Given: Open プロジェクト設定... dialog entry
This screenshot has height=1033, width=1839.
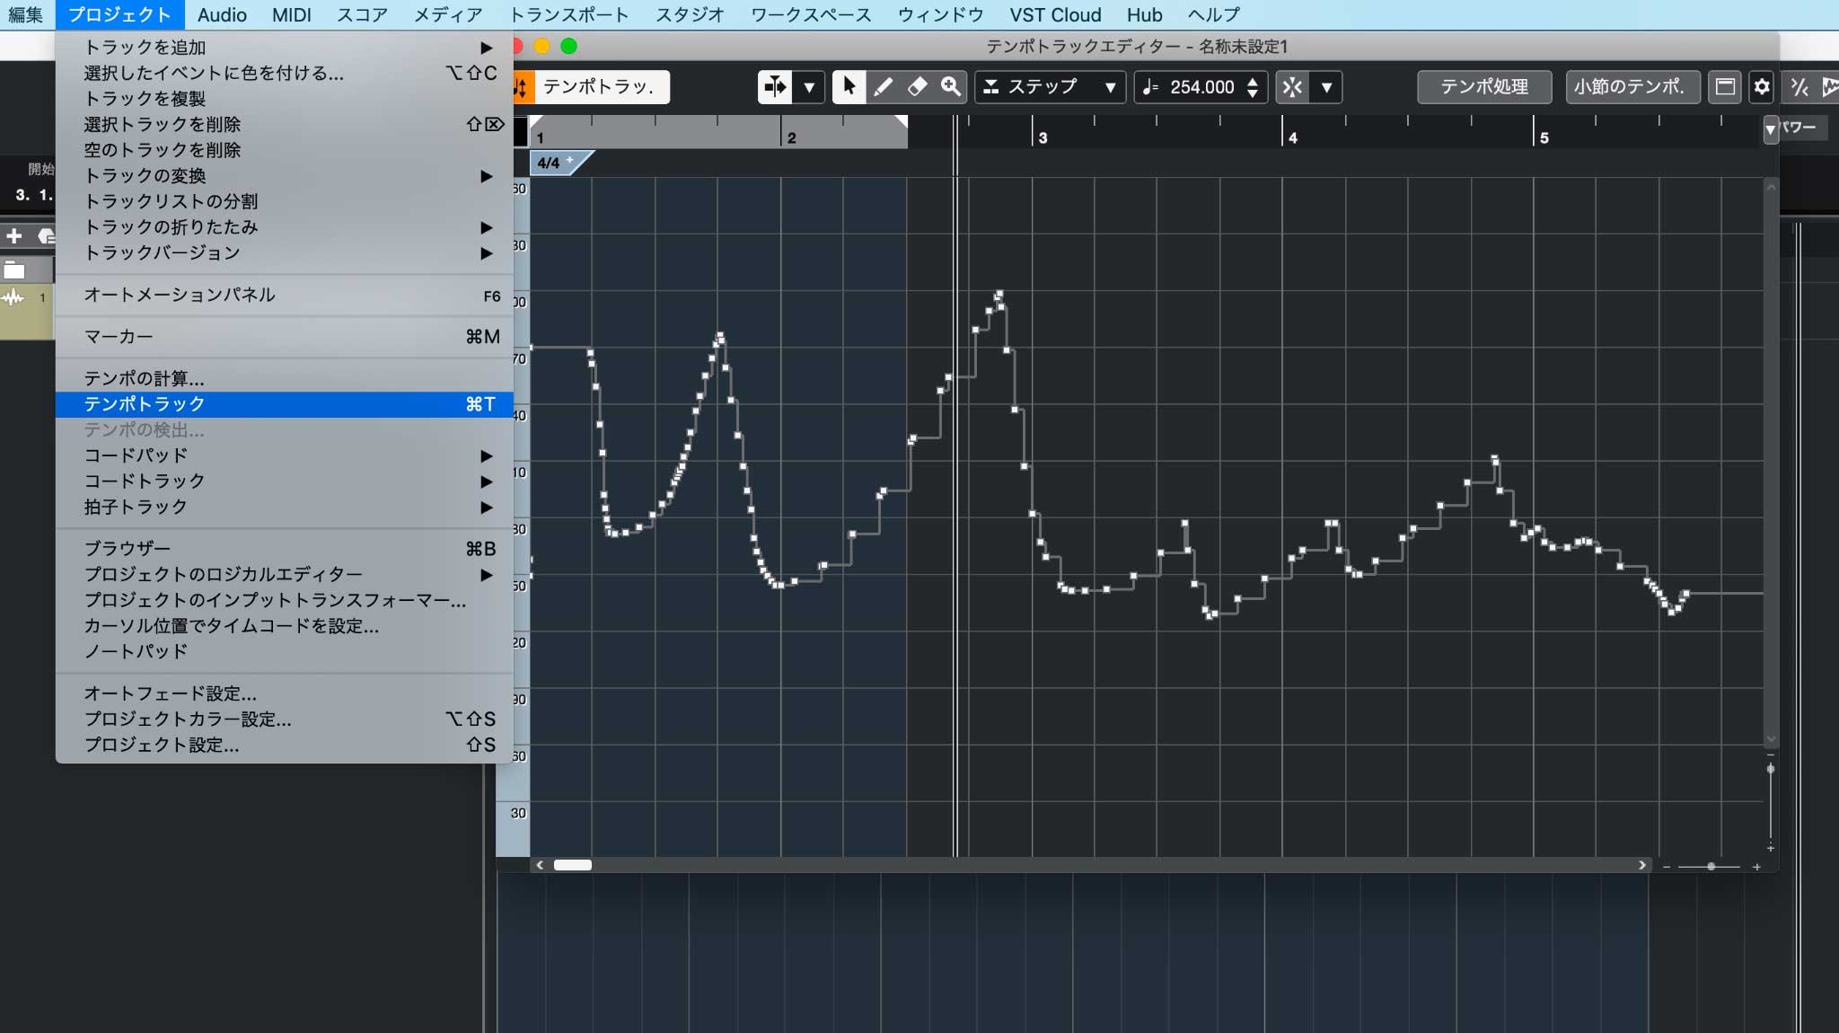Looking at the screenshot, I should 284,745.
